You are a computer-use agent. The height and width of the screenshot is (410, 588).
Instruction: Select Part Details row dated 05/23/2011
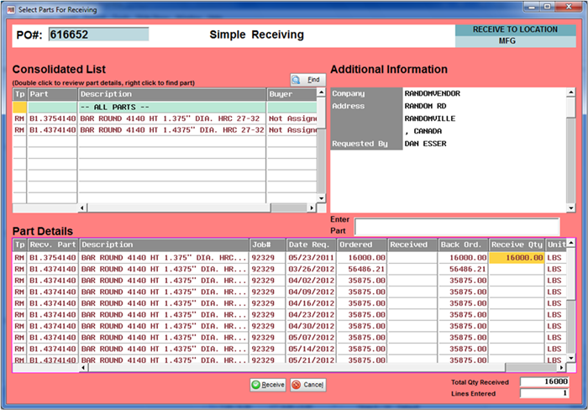(289, 258)
